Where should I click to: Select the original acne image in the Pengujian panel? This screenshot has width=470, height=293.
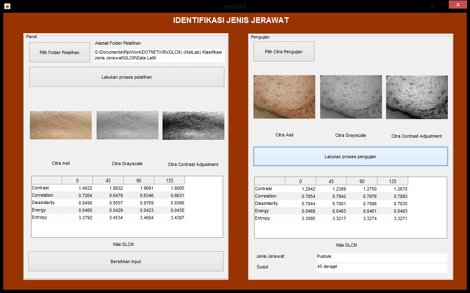click(x=284, y=97)
